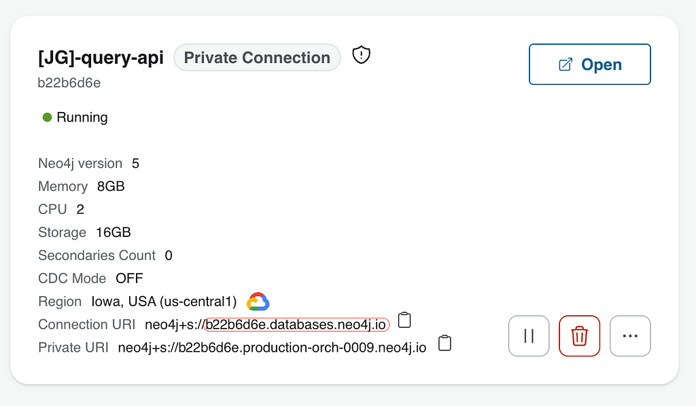The height and width of the screenshot is (406, 696).
Task: Open the [JG]-query-api instance
Action: 589,64
